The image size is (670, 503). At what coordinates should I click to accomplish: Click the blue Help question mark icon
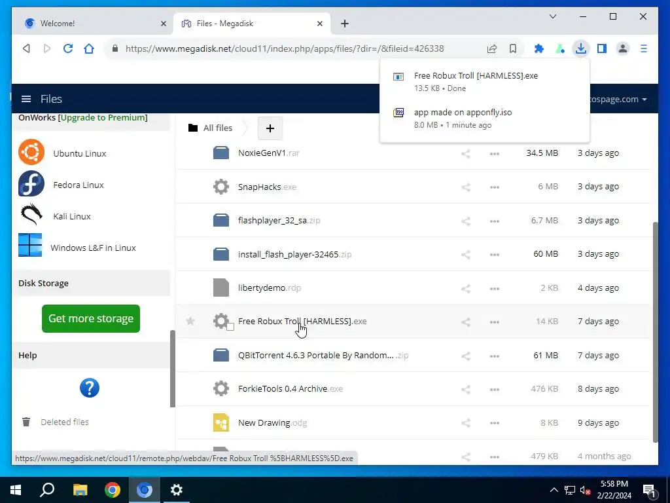(x=89, y=388)
